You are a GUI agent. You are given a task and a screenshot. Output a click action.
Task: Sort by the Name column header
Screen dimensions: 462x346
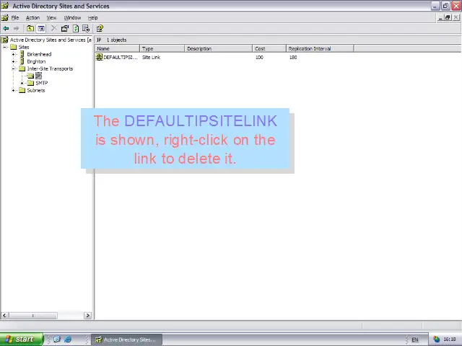pos(117,48)
